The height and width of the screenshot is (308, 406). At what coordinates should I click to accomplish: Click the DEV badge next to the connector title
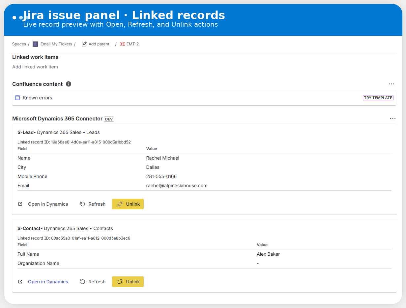(109, 119)
